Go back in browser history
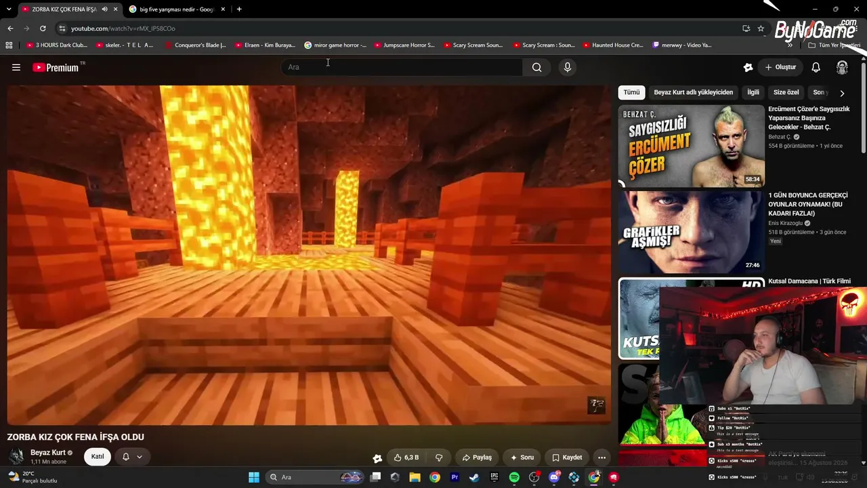 click(10, 28)
